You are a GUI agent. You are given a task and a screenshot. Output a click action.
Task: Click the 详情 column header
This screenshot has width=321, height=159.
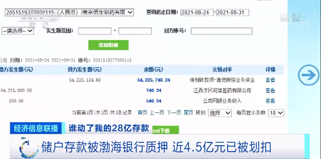click(270, 70)
